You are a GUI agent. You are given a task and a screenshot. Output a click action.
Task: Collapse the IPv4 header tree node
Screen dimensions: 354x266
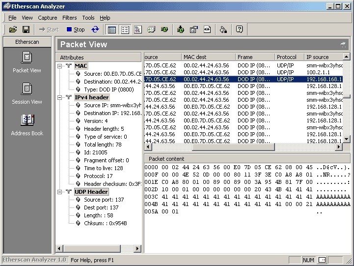tap(60, 97)
